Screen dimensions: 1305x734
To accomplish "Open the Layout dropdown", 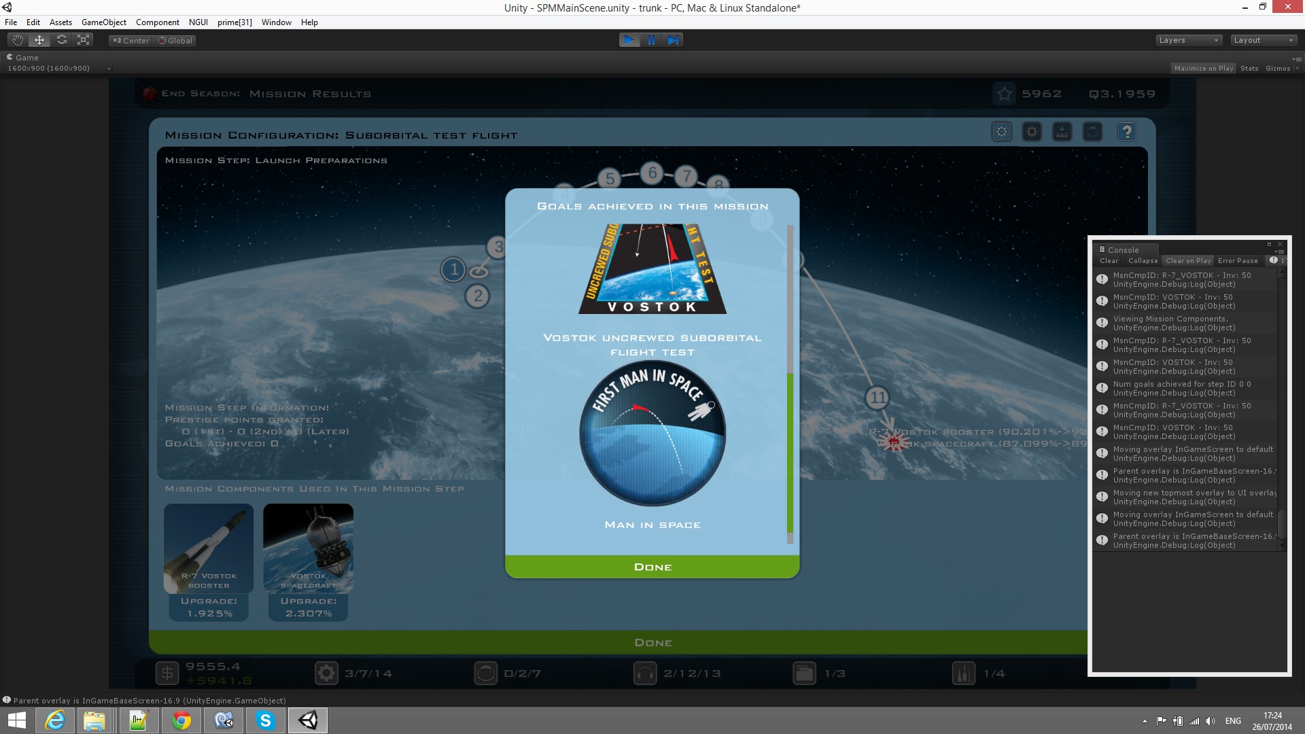I will (1264, 40).
